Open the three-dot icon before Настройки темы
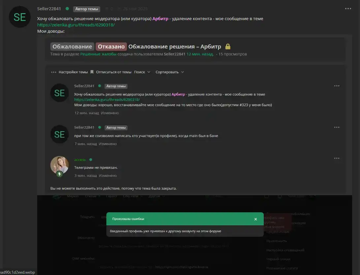 coord(53,72)
